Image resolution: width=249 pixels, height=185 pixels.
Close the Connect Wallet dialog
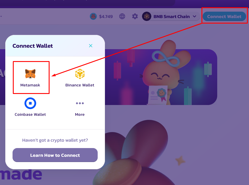(x=91, y=46)
